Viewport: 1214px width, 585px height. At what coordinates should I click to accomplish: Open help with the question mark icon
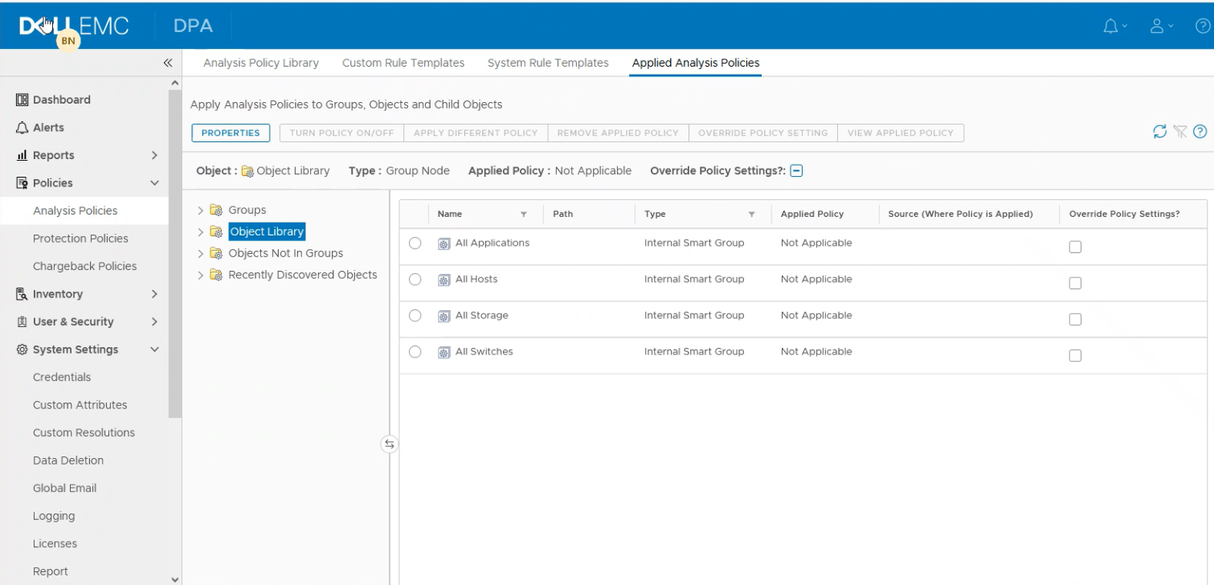[x=1200, y=131]
